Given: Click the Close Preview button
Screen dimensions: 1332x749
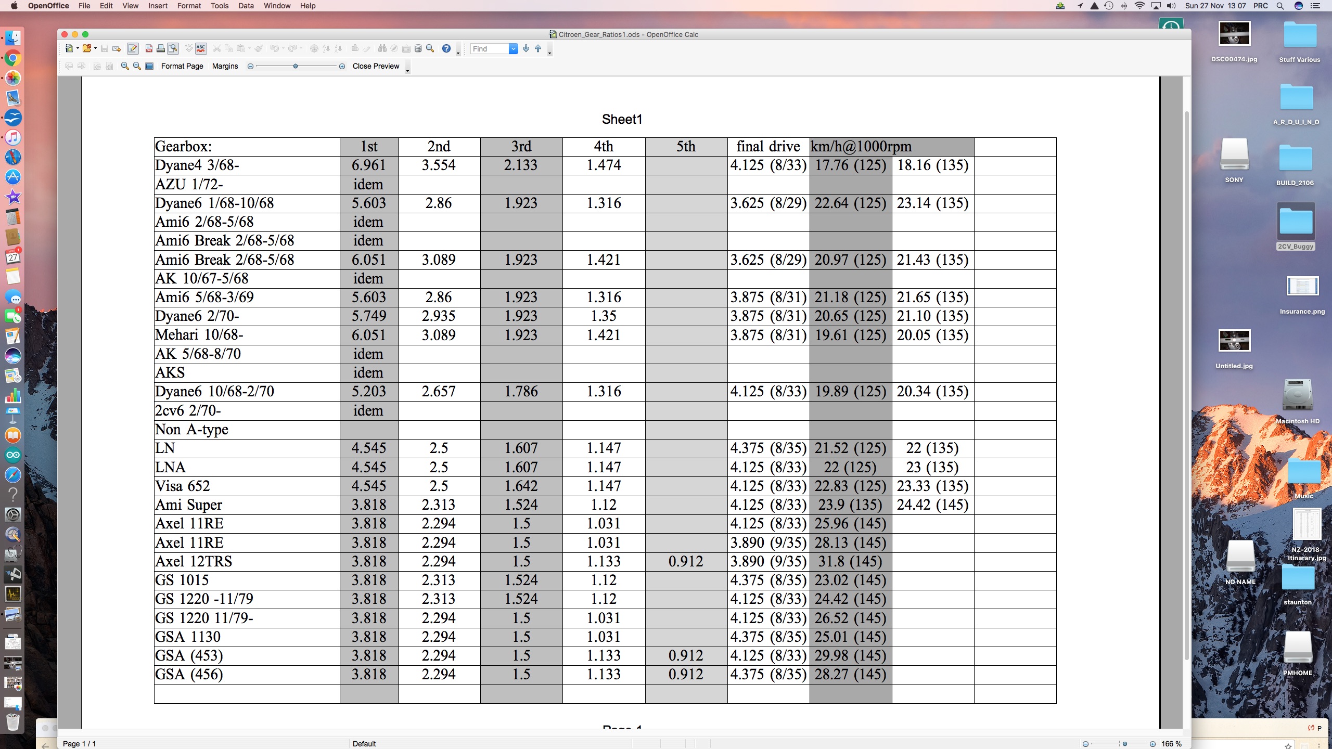Looking at the screenshot, I should tap(376, 66).
